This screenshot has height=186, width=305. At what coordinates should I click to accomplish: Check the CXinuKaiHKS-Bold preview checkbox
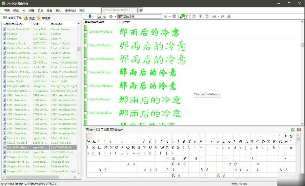[86, 86]
